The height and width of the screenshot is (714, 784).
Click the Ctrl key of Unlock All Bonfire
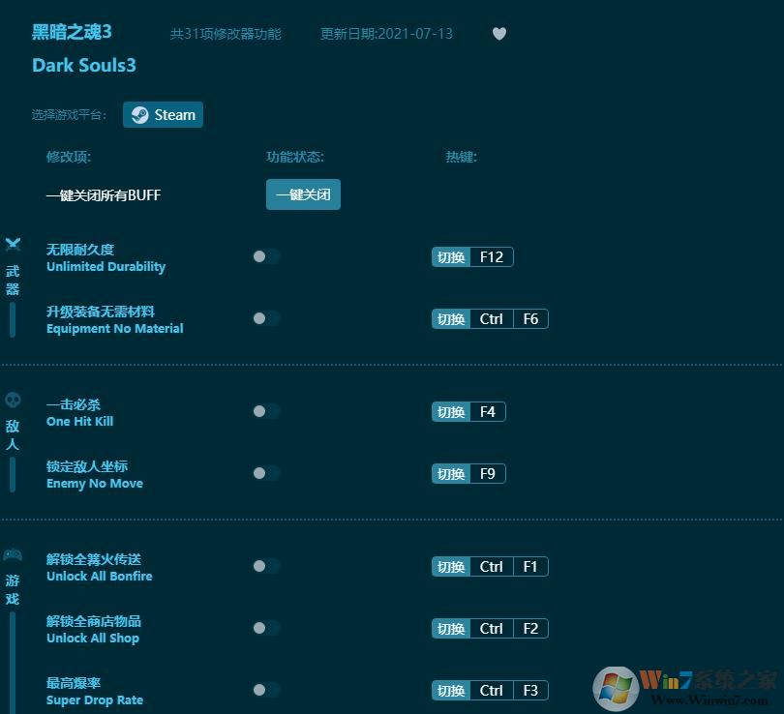point(492,567)
